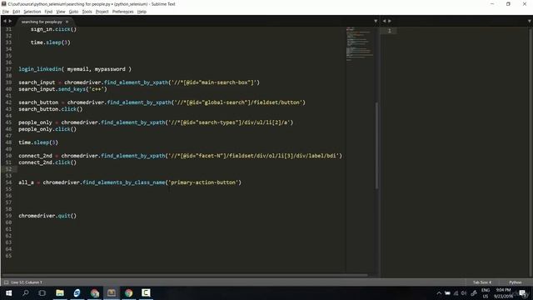This screenshot has height=300, width=533.
Task: Open the Goto menu
Action: pos(73,12)
